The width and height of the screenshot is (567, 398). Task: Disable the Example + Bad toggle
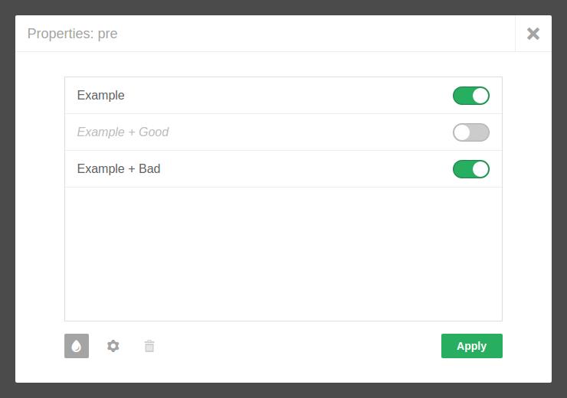point(471,169)
